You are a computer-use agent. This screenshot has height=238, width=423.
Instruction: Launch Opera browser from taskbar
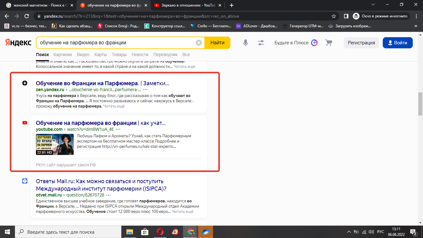[160, 232]
